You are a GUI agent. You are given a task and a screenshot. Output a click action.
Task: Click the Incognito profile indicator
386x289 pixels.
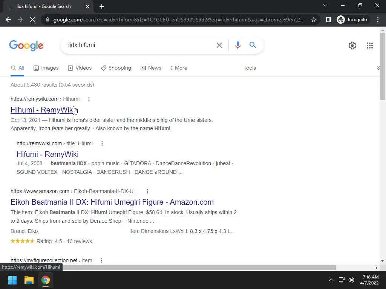[352, 20]
